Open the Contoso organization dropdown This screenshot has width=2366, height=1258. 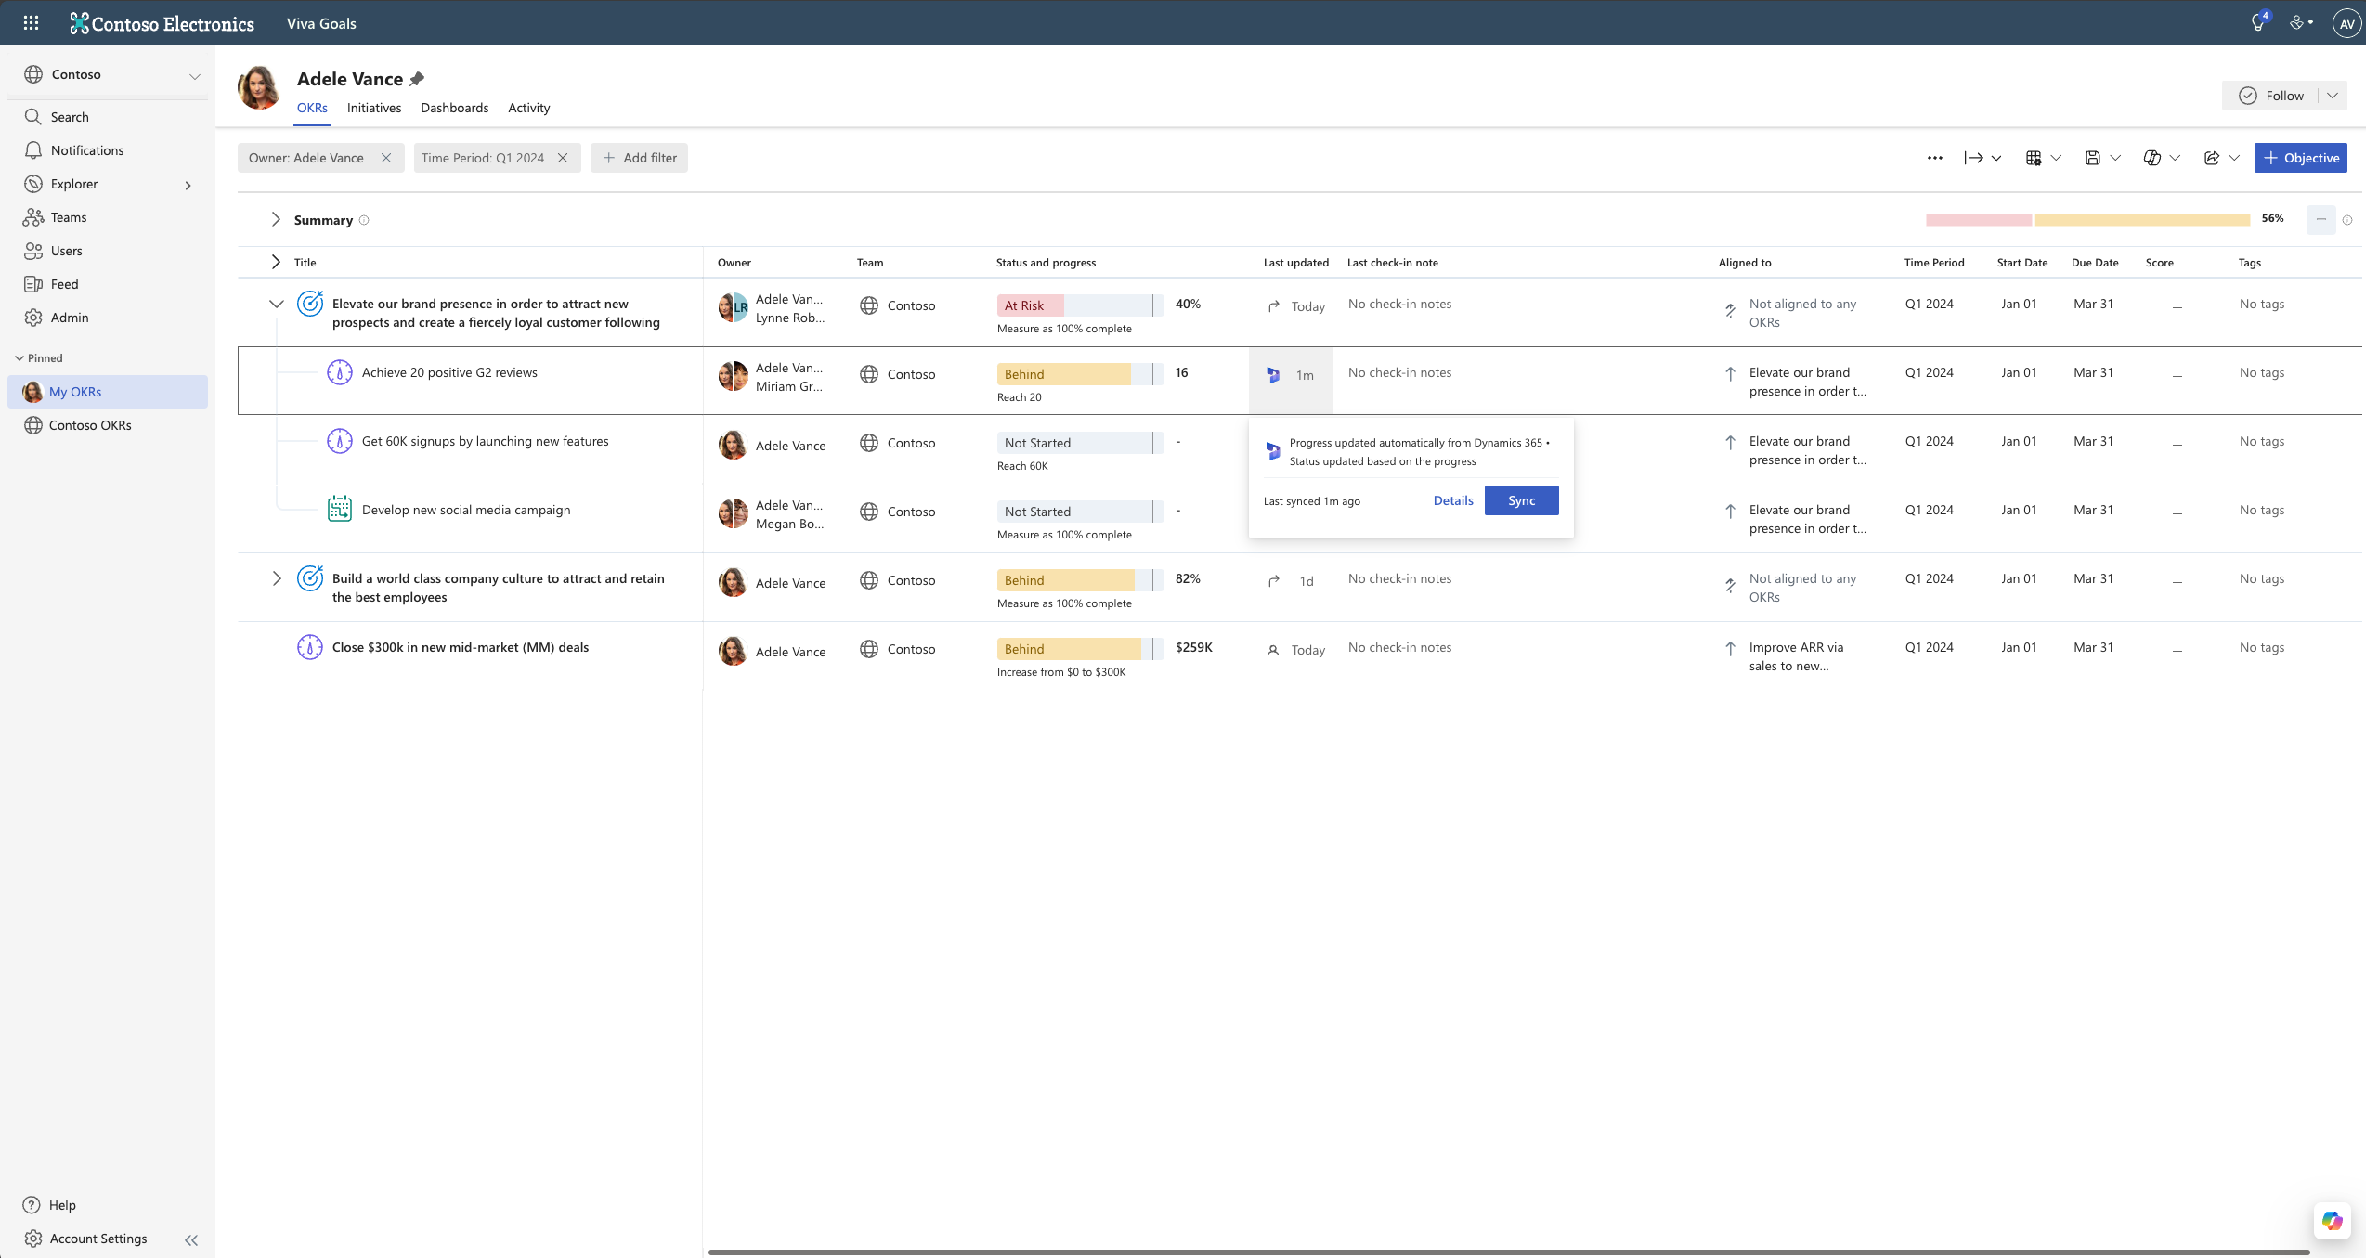point(194,75)
